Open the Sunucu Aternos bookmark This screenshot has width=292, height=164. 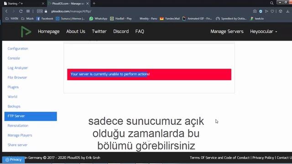(70, 19)
